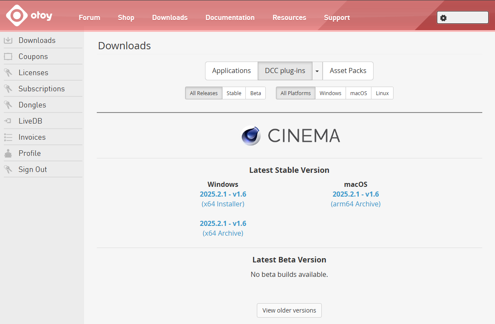Switch to the Asset Packs tab
Viewport: 495px width, 324px height.
click(x=348, y=71)
